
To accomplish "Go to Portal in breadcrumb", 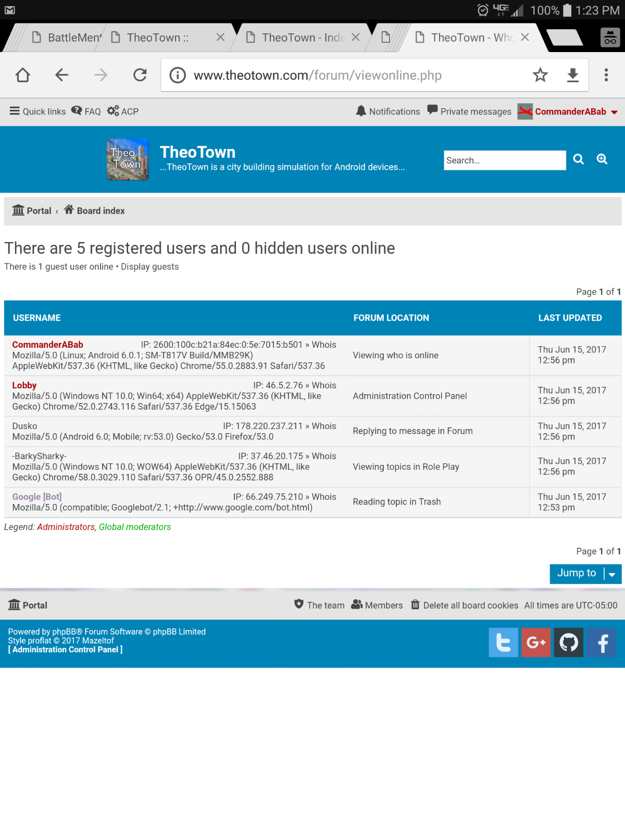I will (x=32, y=211).
